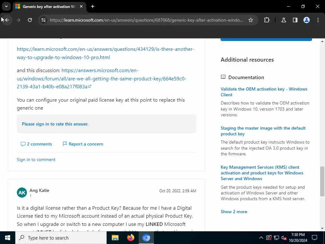Open a new browser tab
The image size is (325, 244).
pos(93,6)
